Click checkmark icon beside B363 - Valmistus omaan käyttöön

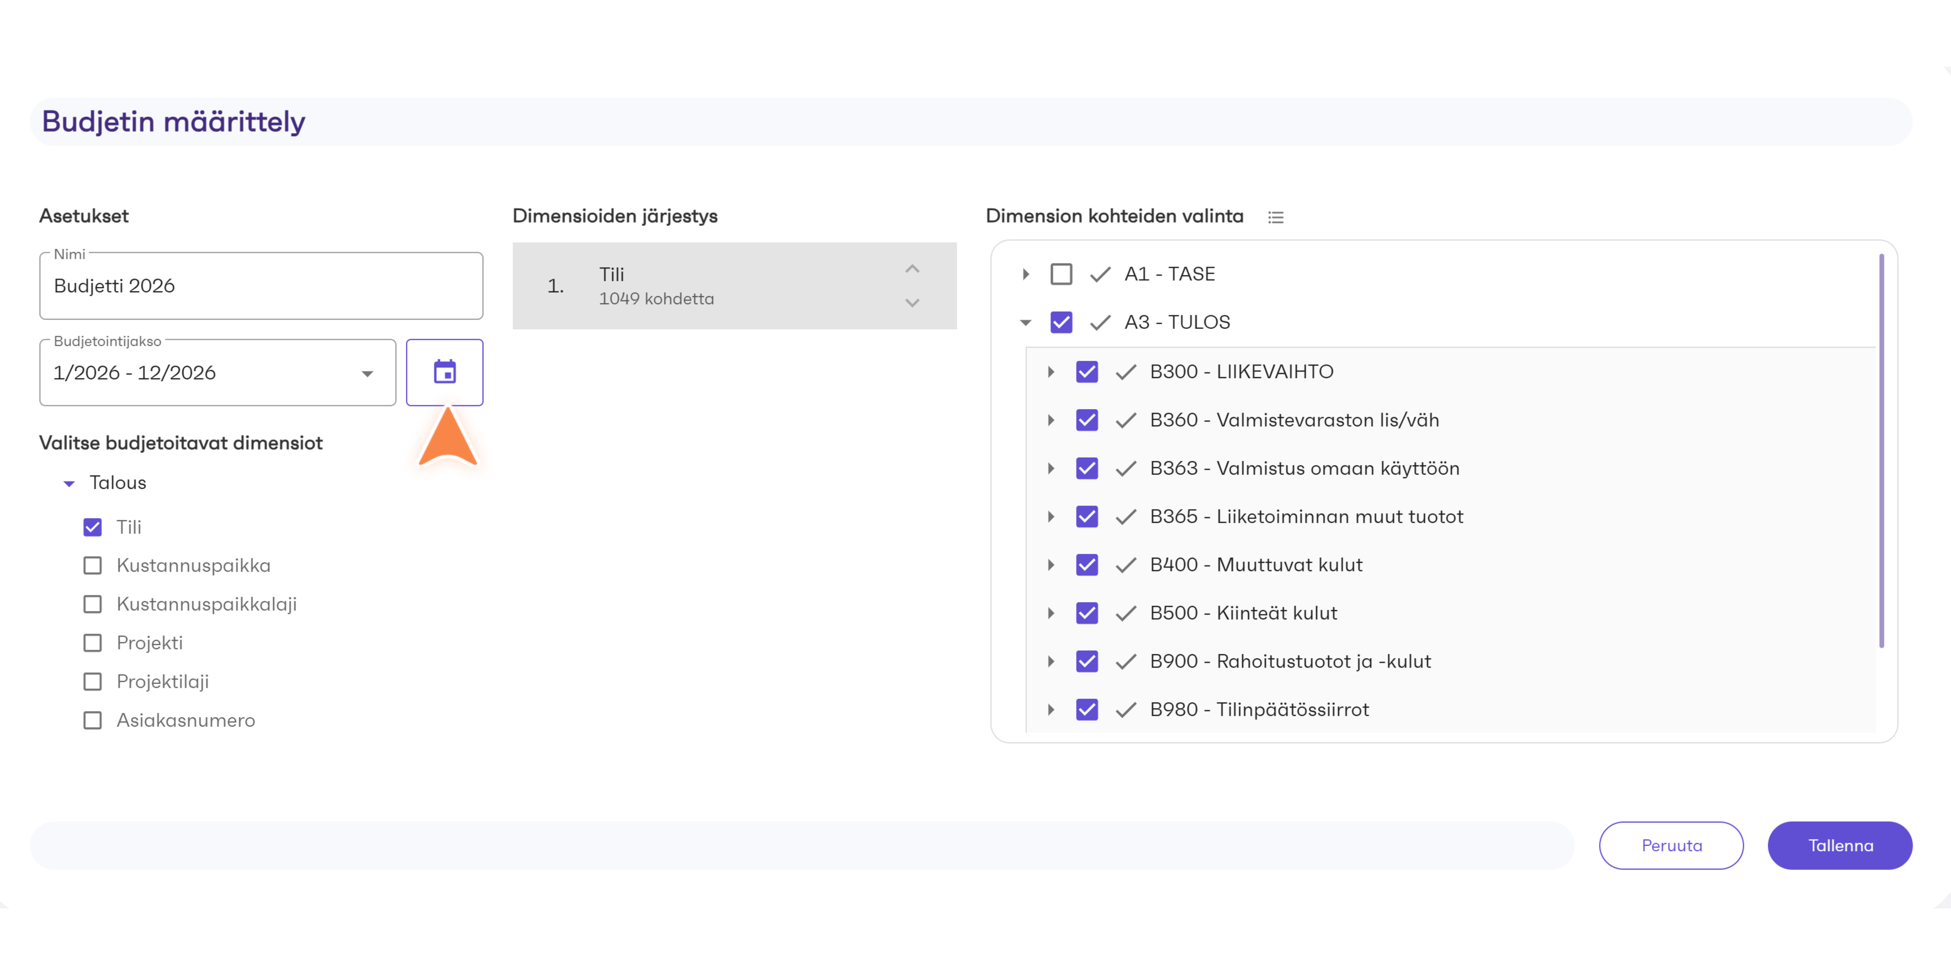click(1126, 469)
